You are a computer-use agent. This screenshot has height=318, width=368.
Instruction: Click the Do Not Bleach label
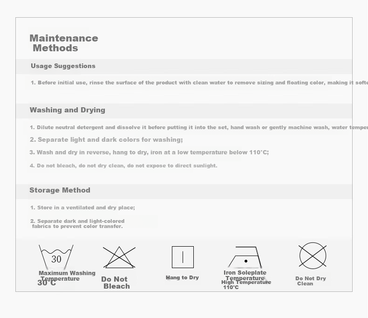(116, 283)
